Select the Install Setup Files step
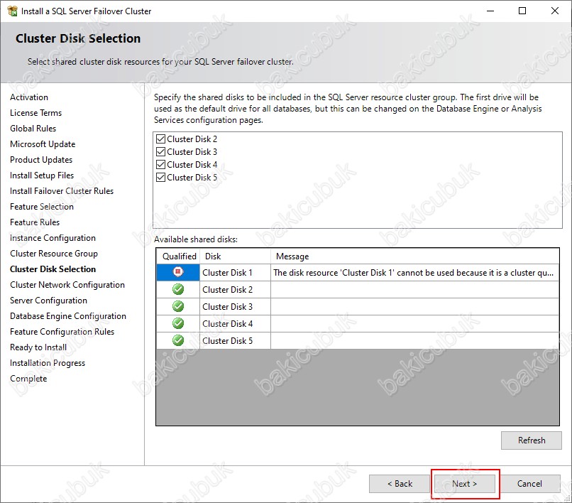Viewport: 572px width, 503px height. (42, 175)
